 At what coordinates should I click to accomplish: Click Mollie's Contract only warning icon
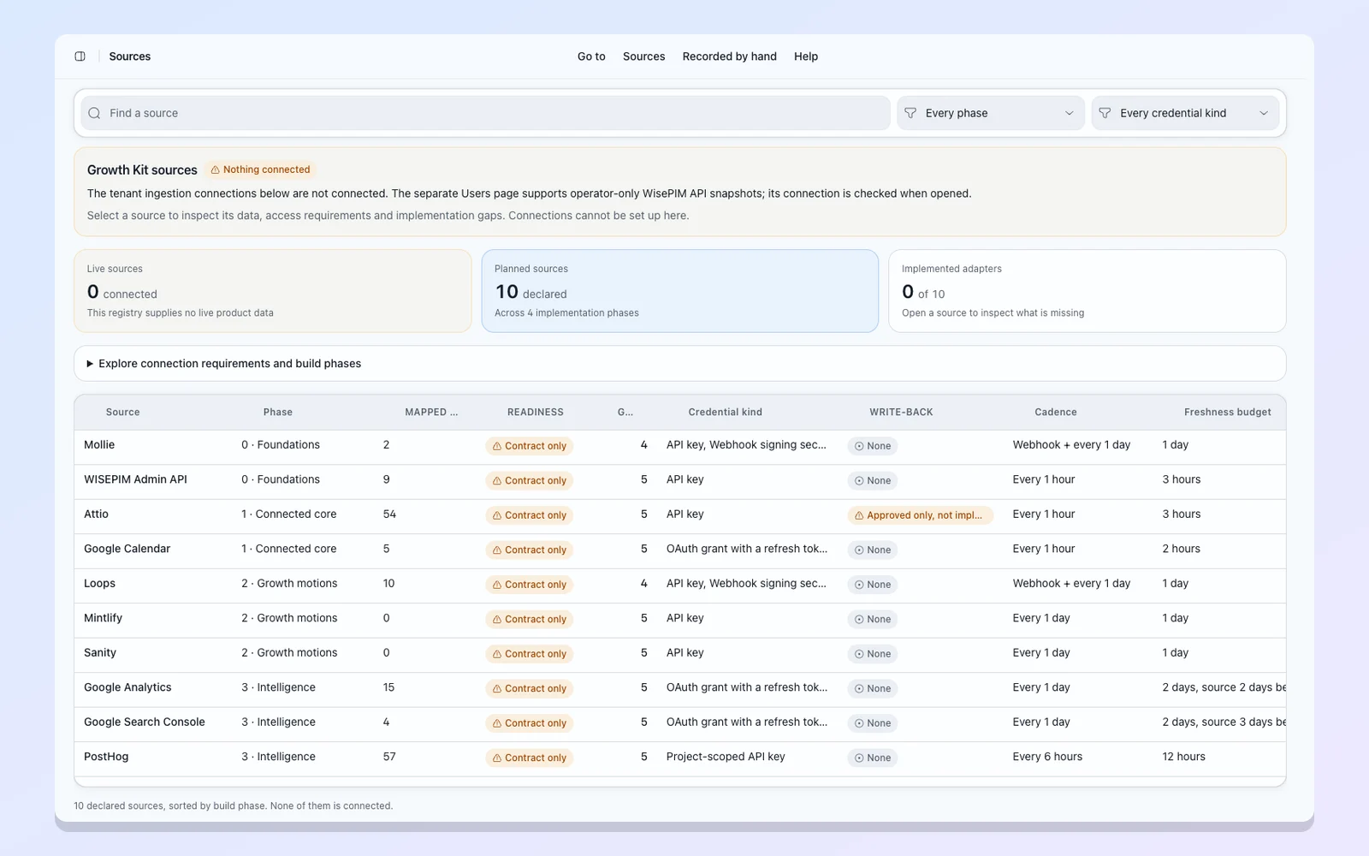coord(497,446)
